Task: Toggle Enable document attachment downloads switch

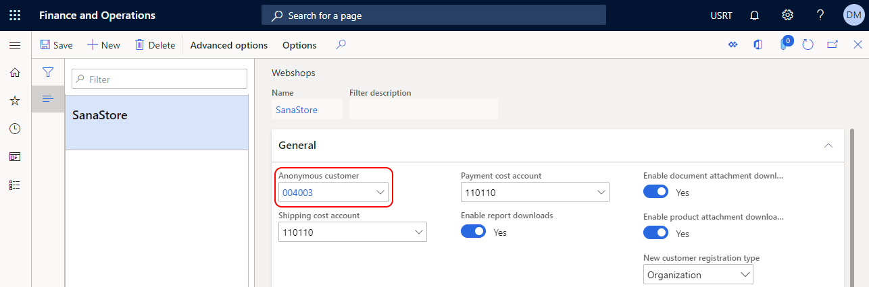Action: tap(655, 192)
